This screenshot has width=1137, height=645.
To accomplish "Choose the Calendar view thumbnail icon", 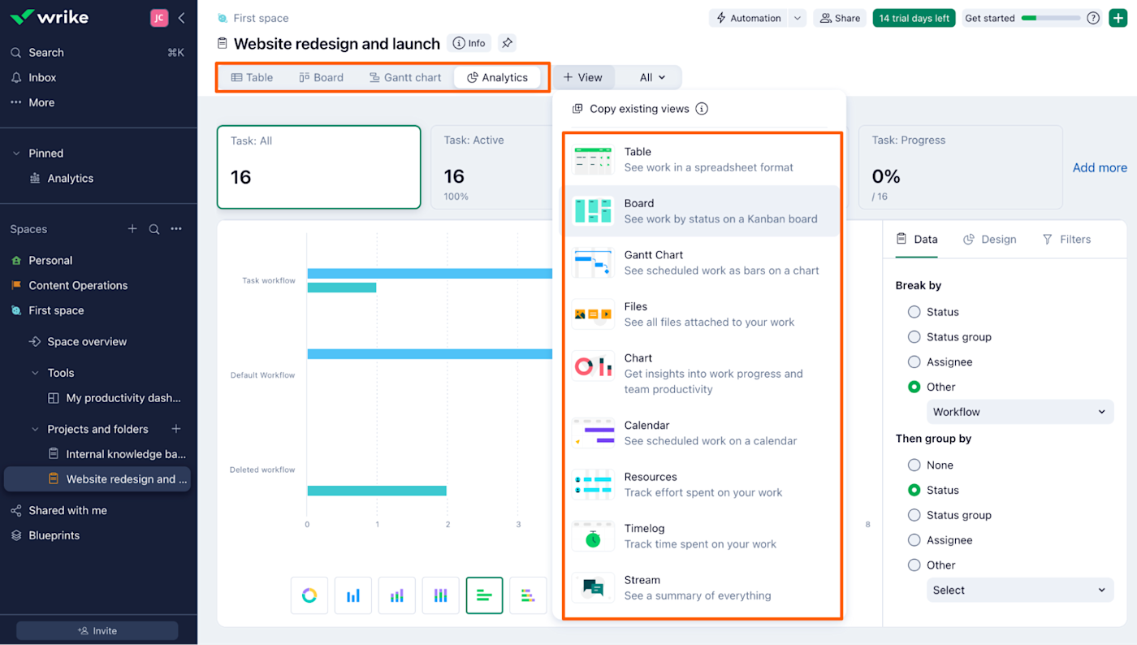I will click(x=593, y=433).
